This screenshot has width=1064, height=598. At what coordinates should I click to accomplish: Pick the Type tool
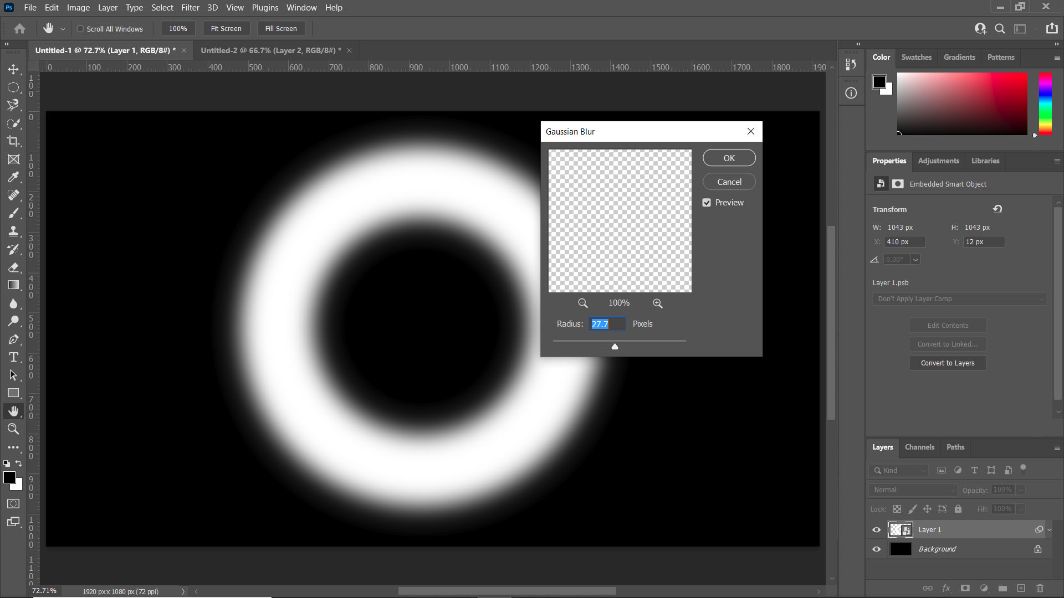13,357
